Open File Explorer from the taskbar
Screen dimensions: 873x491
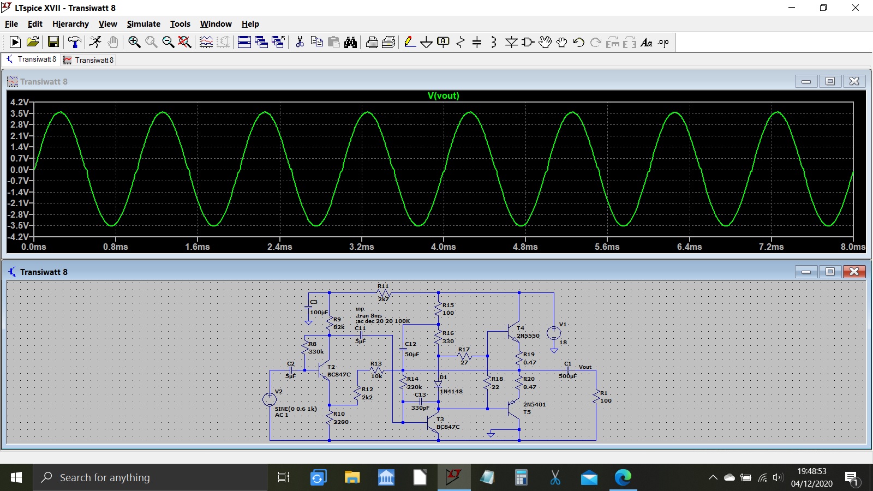(x=352, y=477)
